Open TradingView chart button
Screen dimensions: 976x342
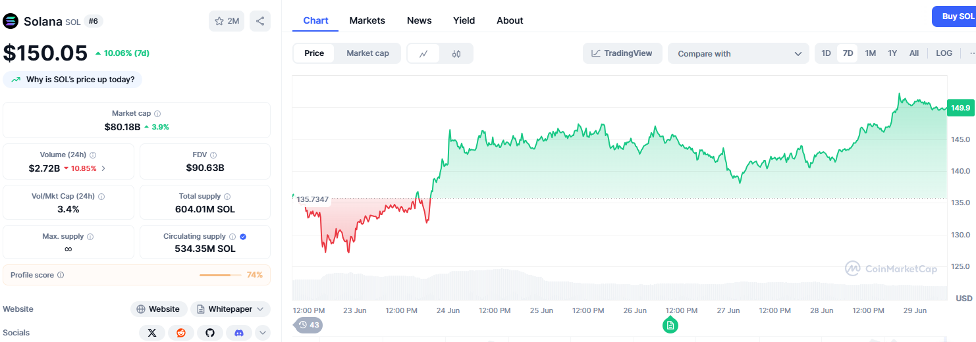coord(622,53)
